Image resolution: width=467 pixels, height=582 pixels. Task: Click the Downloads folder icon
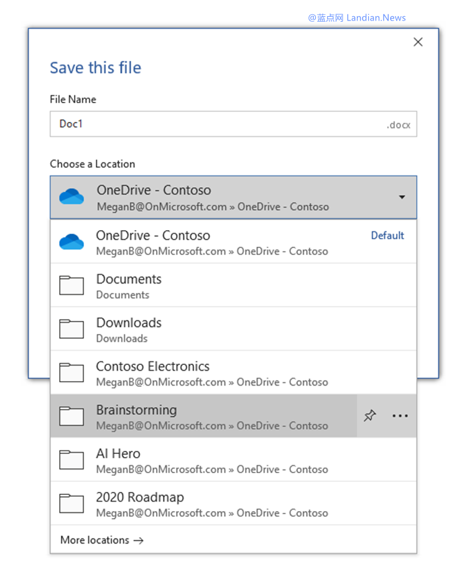(x=72, y=329)
